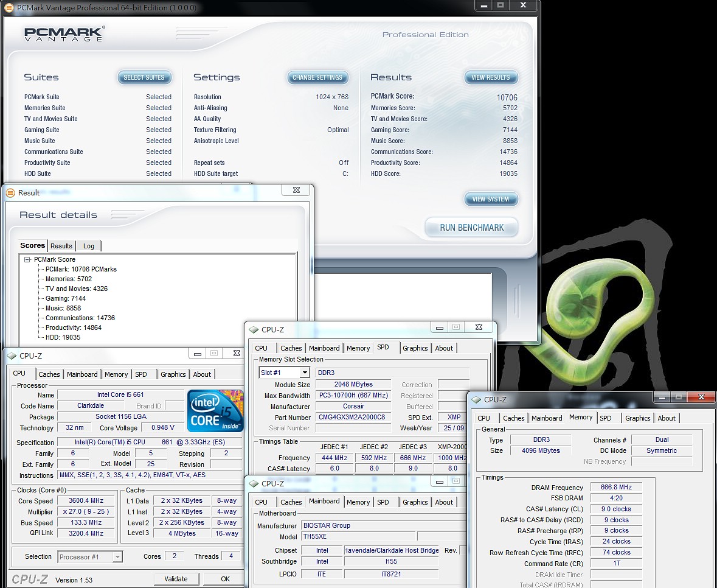Switch to the Results tab in Result details

(x=61, y=246)
